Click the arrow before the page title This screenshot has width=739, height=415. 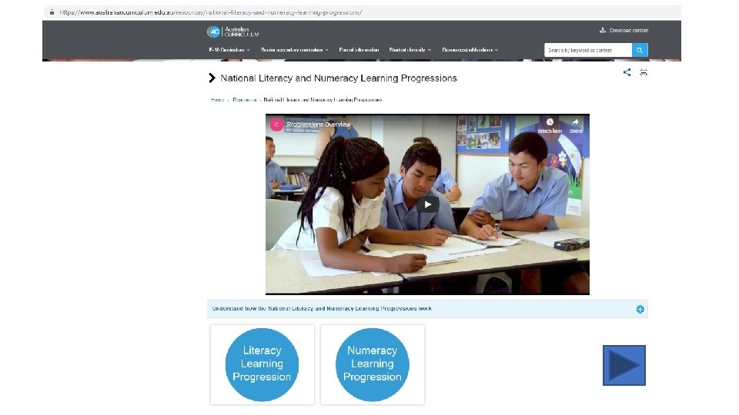click(x=212, y=78)
